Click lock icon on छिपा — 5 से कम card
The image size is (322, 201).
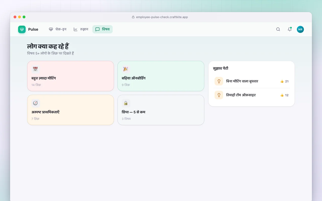click(126, 103)
